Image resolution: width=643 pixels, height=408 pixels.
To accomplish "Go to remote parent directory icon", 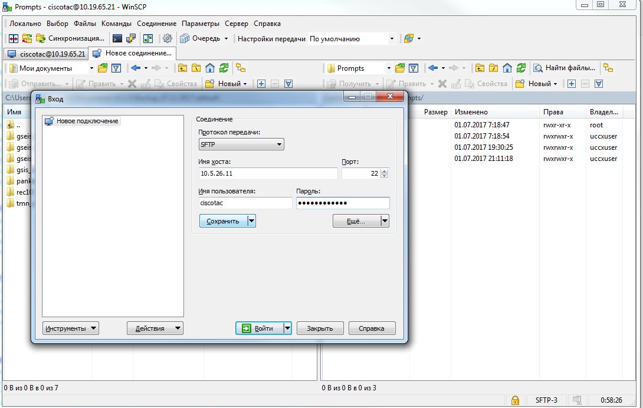I will click(480, 68).
